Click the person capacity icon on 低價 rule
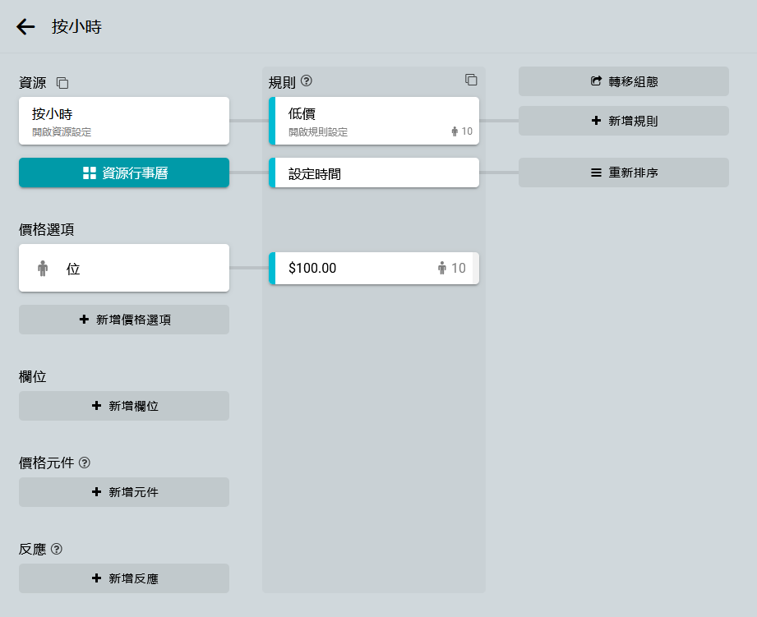 point(455,131)
